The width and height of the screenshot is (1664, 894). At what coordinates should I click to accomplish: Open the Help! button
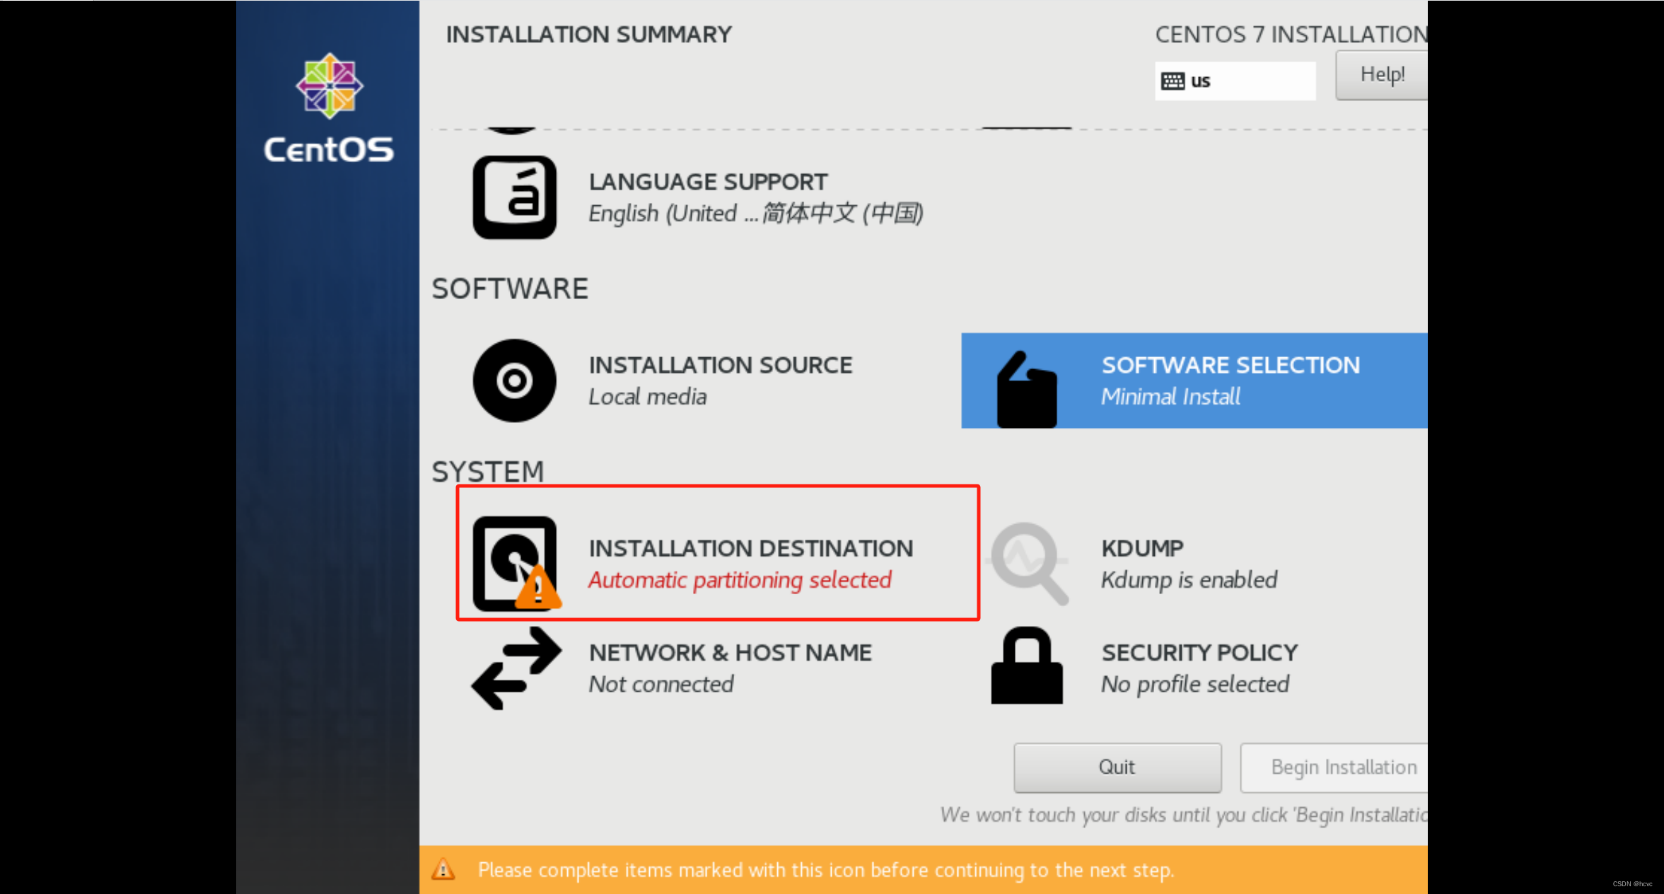(1381, 75)
